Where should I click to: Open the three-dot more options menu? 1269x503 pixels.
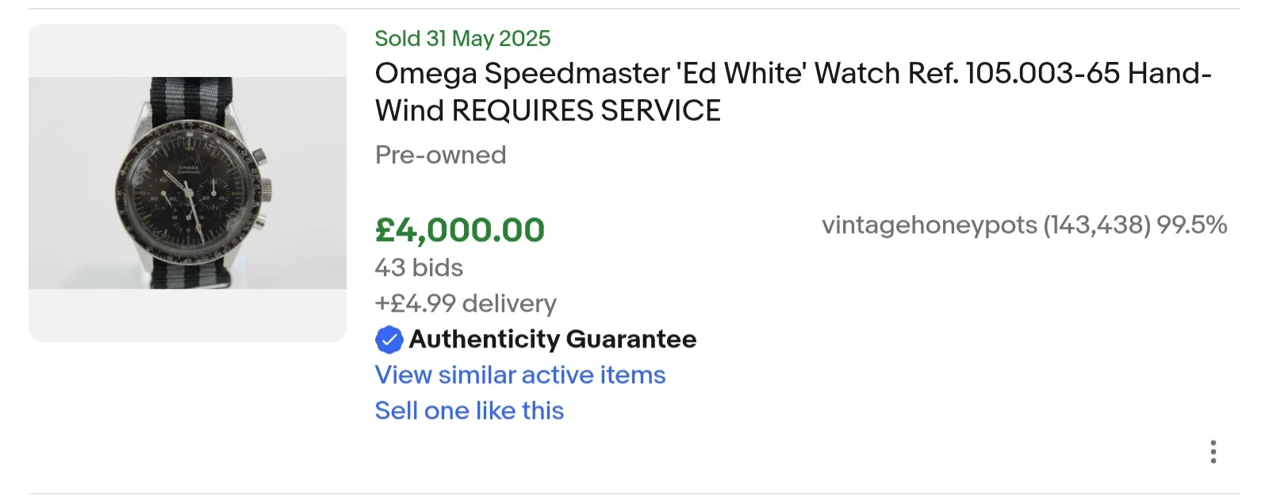[x=1213, y=451]
